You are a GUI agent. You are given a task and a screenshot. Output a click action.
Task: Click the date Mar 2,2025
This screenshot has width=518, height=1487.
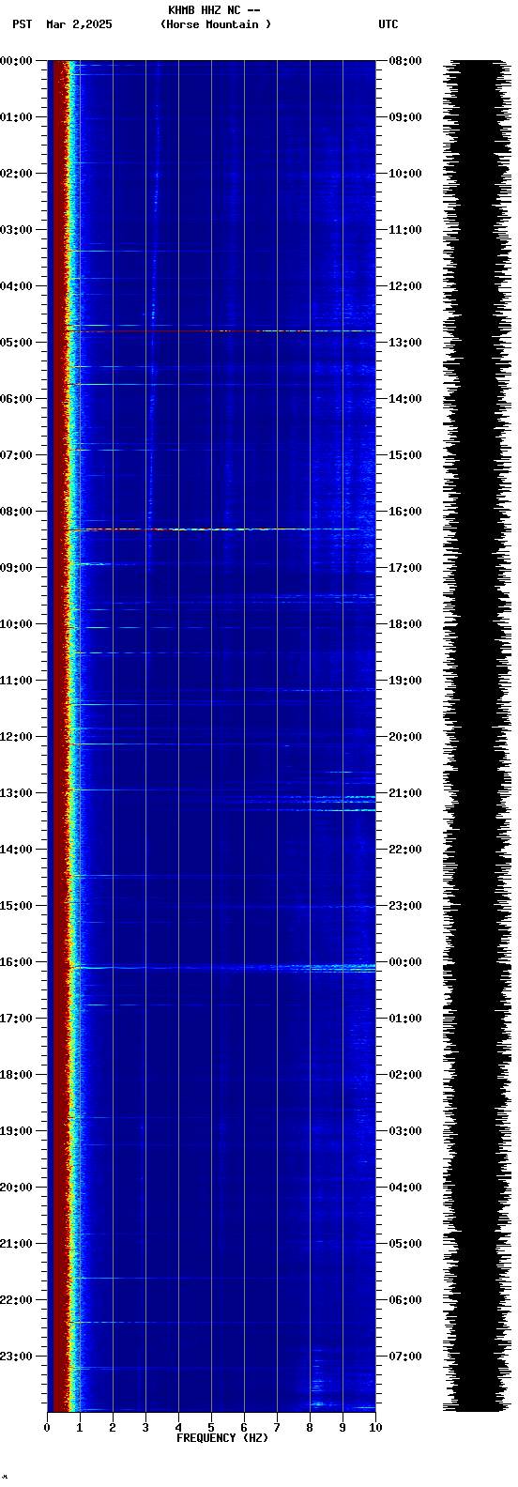[x=79, y=24]
